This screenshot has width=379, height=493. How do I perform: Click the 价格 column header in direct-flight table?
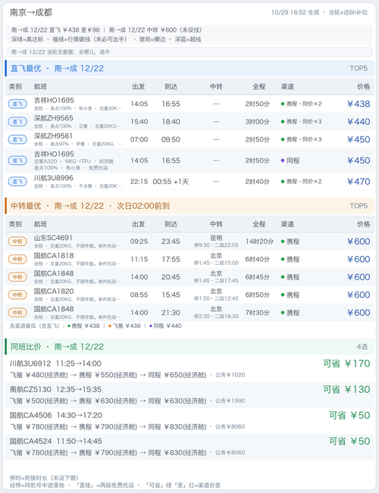pyautogui.click(x=364, y=86)
